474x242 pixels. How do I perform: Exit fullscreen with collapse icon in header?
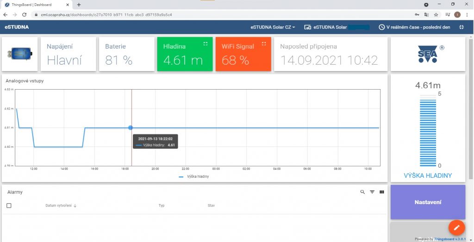point(462,27)
